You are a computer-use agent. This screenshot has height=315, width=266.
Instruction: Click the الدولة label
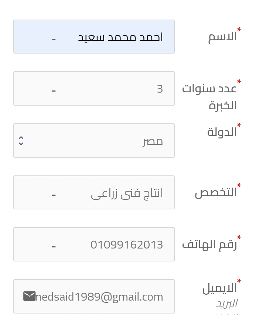click(x=222, y=132)
